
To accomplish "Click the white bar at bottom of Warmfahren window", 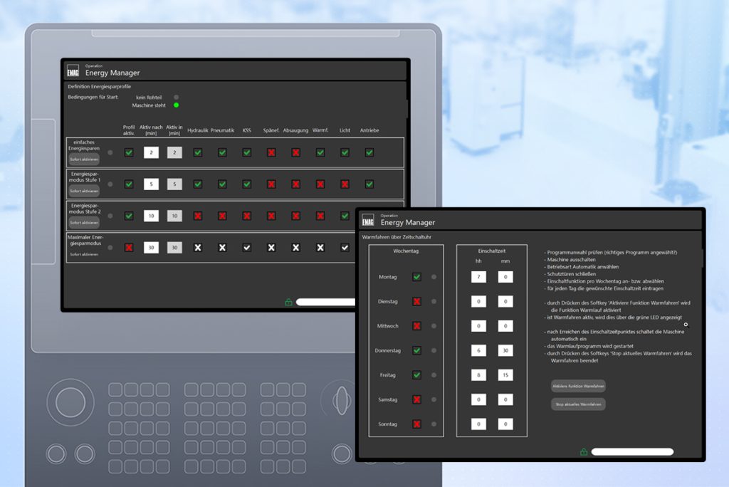I will point(632,451).
